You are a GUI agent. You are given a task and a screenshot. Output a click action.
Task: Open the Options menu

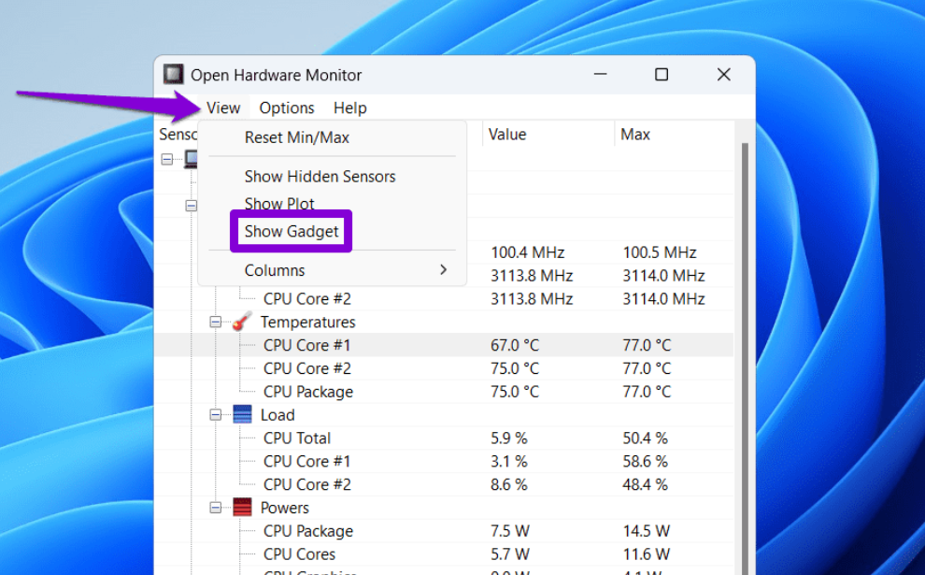286,108
